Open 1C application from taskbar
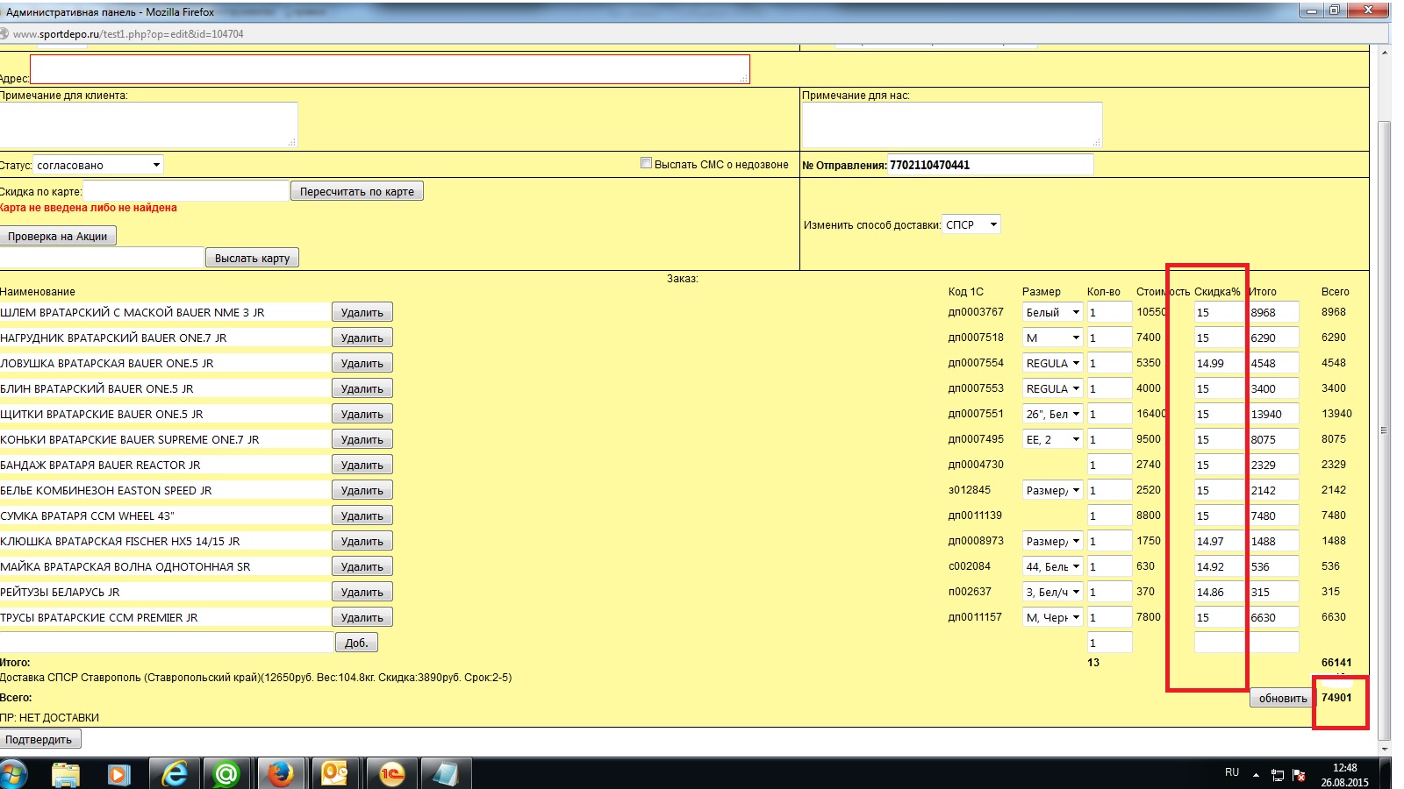This screenshot has height=789, width=1404. tap(391, 774)
